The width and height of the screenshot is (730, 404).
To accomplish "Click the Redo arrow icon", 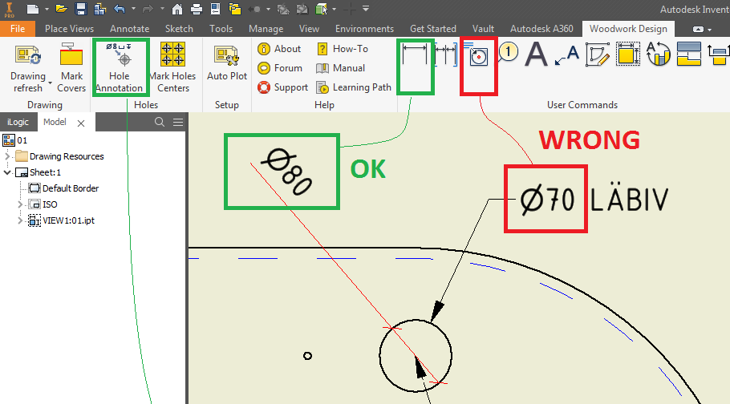I will tap(148, 9).
